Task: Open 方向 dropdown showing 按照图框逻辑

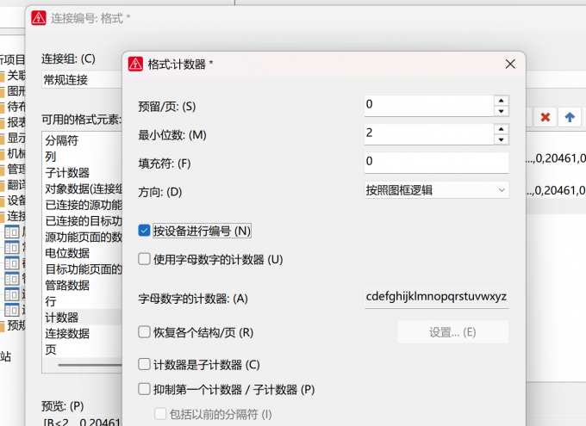Action: (x=437, y=190)
